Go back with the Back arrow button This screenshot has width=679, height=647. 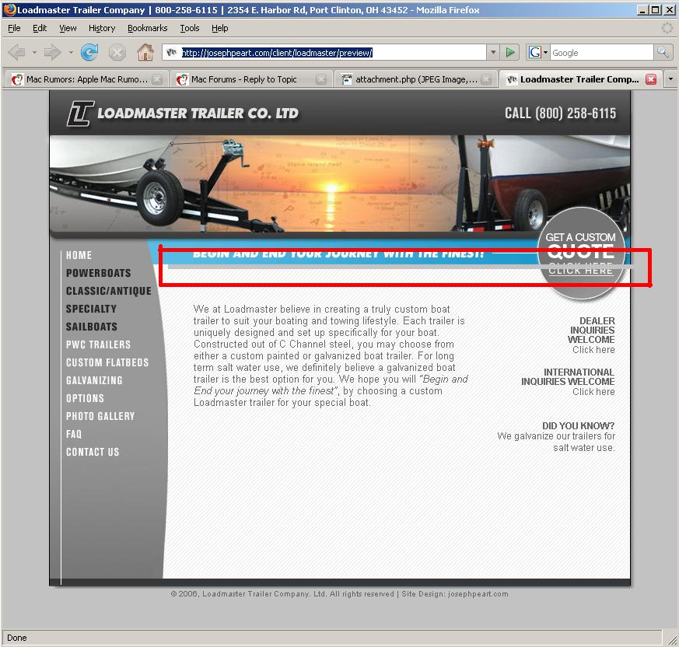17,53
